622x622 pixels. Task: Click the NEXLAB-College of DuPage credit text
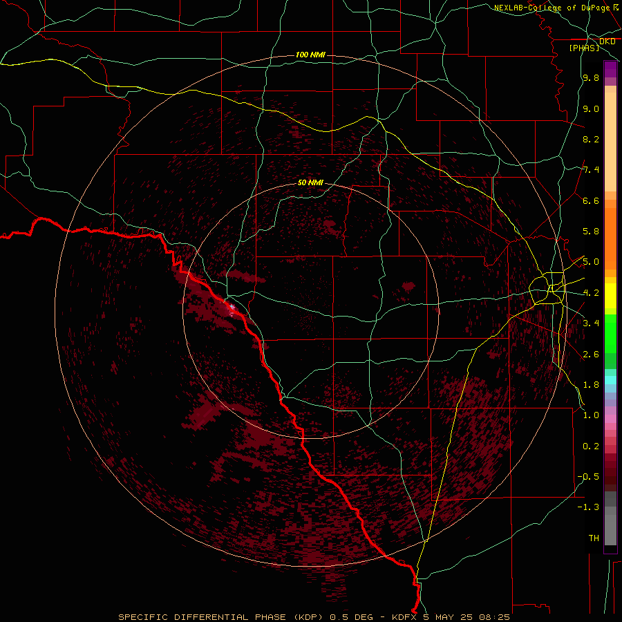click(x=553, y=8)
